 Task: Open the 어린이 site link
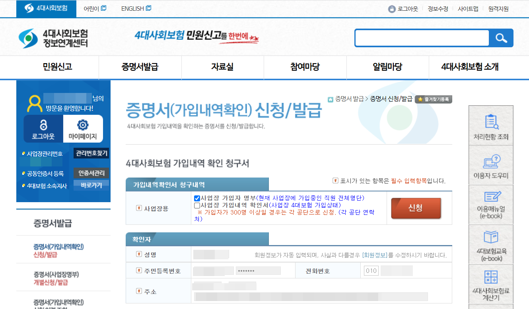pos(95,8)
